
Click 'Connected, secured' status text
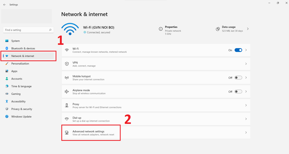[x=98, y=32]
